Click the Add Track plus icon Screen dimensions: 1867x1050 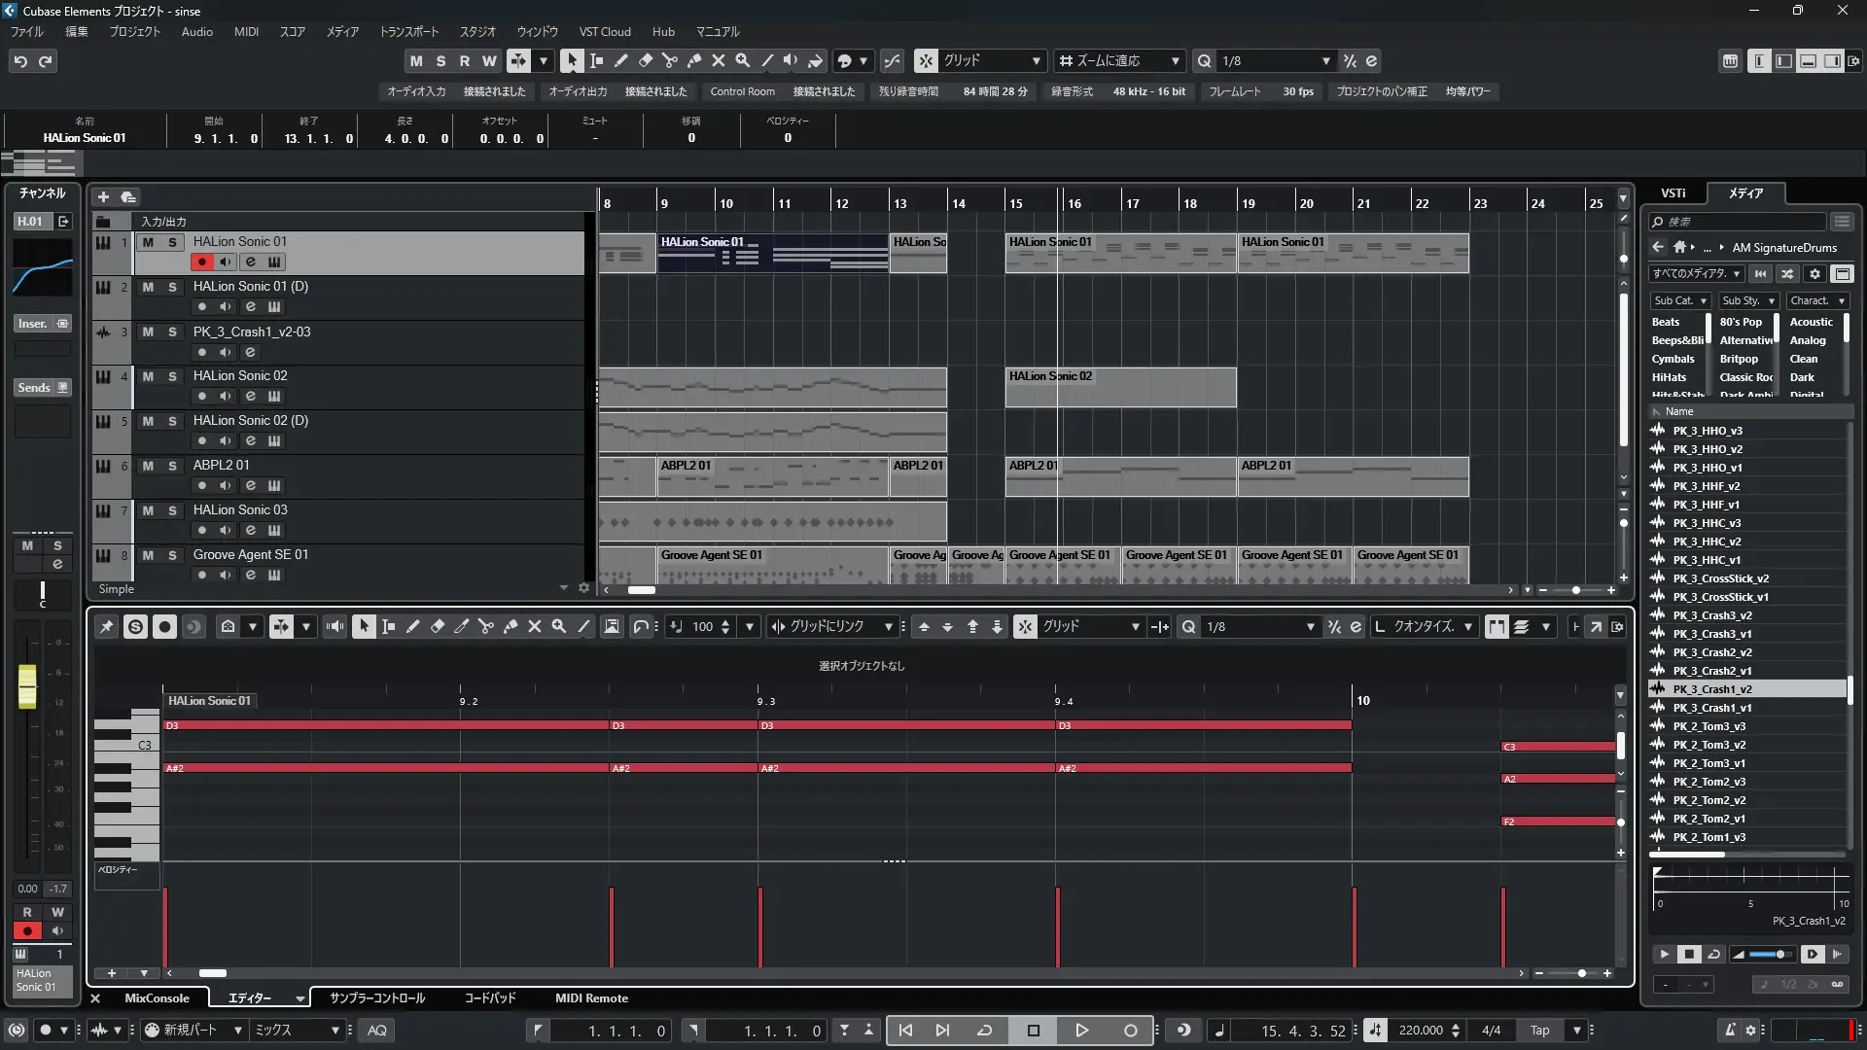tap(103, 196)
